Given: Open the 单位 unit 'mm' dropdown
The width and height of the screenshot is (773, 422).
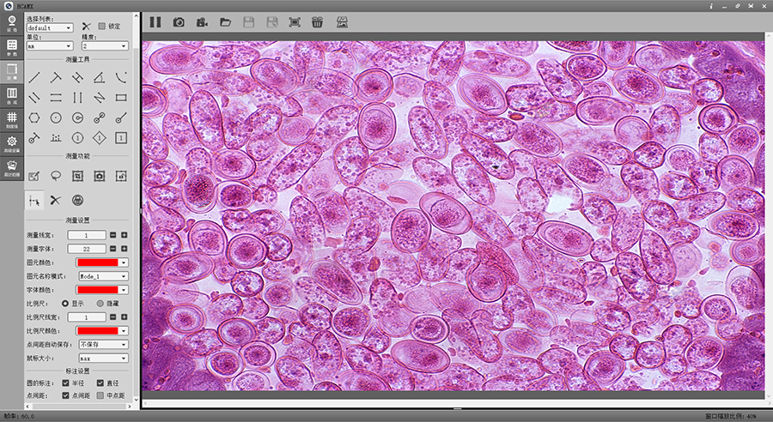Looking at the screenshot, I should pos(50,46).
